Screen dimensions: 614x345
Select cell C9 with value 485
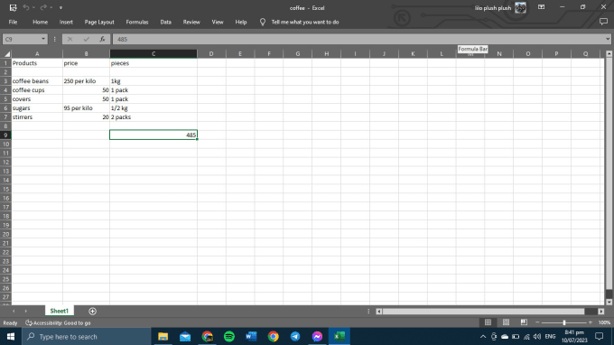coord(153,135)
